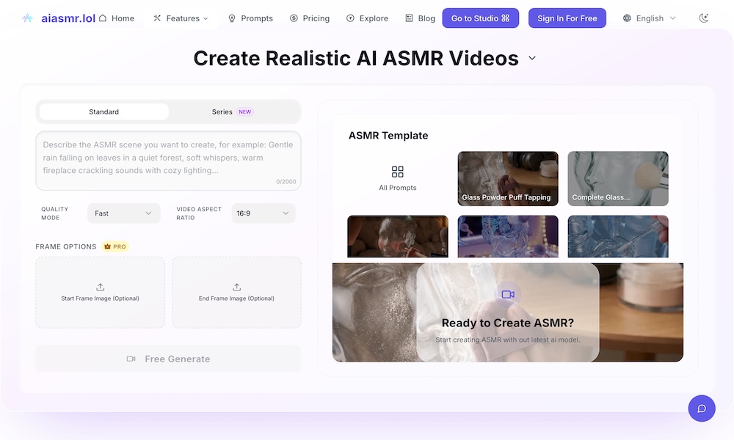Image resolution: width=734 pixels, height=440 pixels.
Task: Toggle dark mode with the moon icon
Action: click(x=703, y=18)
